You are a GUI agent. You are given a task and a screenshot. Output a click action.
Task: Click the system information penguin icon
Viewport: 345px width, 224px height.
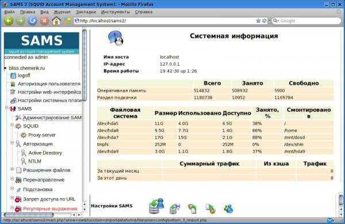(x=116, y=38)
